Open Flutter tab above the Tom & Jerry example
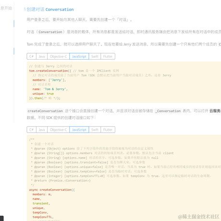Screen dimensions: 221x221 pos(108,56)
